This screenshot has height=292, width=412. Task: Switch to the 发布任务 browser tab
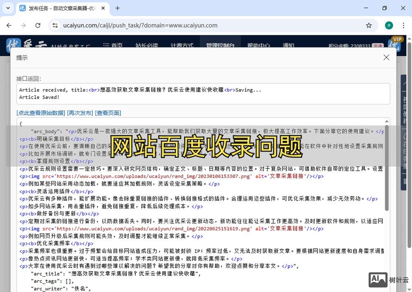pyautogui.click(x=59, y=8)
